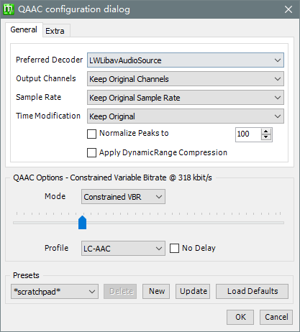
Task: Close the QAAC configuration dialog
Action: pos(288,9)
